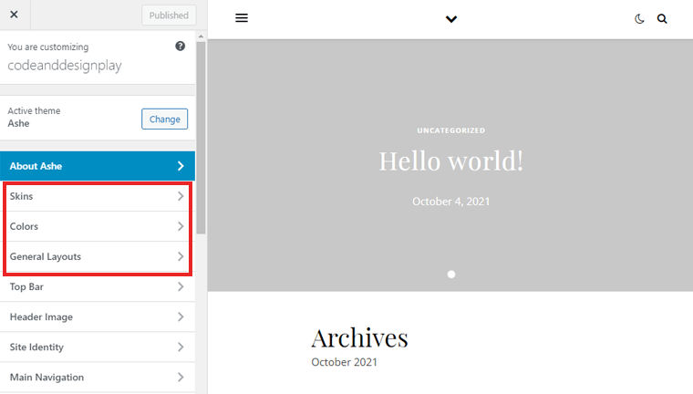Open the About Ashe section
The image size is (693, 394).
point(98,166)
